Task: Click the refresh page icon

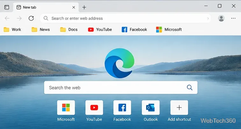Action: [31, 18]
